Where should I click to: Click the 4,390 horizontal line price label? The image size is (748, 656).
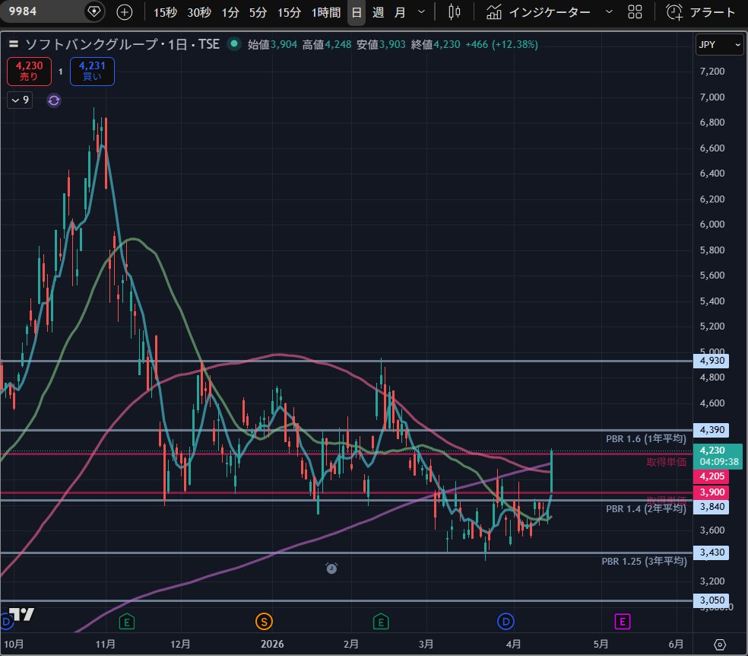coord(712,430)
